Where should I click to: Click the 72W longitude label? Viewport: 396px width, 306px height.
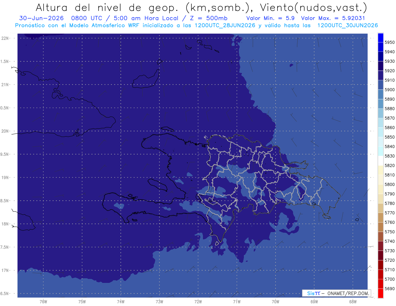click(x=198, y=302)
